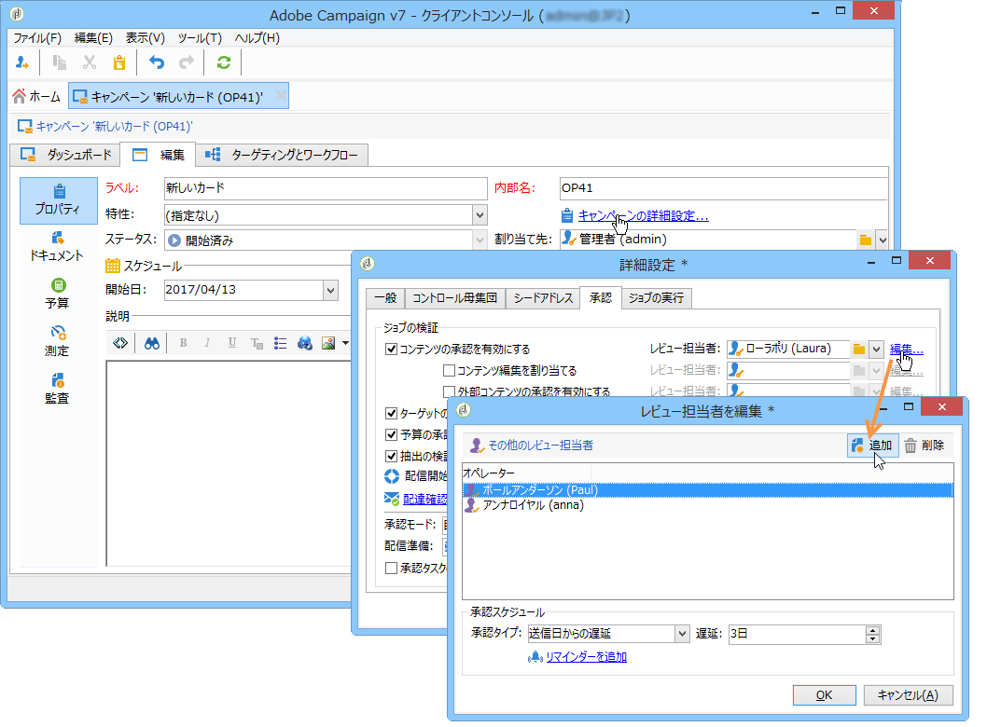Viewport: 987px width, 727px height.
Task: Open the 監査 sidebar section
Action: pyautogui.click(x=58, y=390)
